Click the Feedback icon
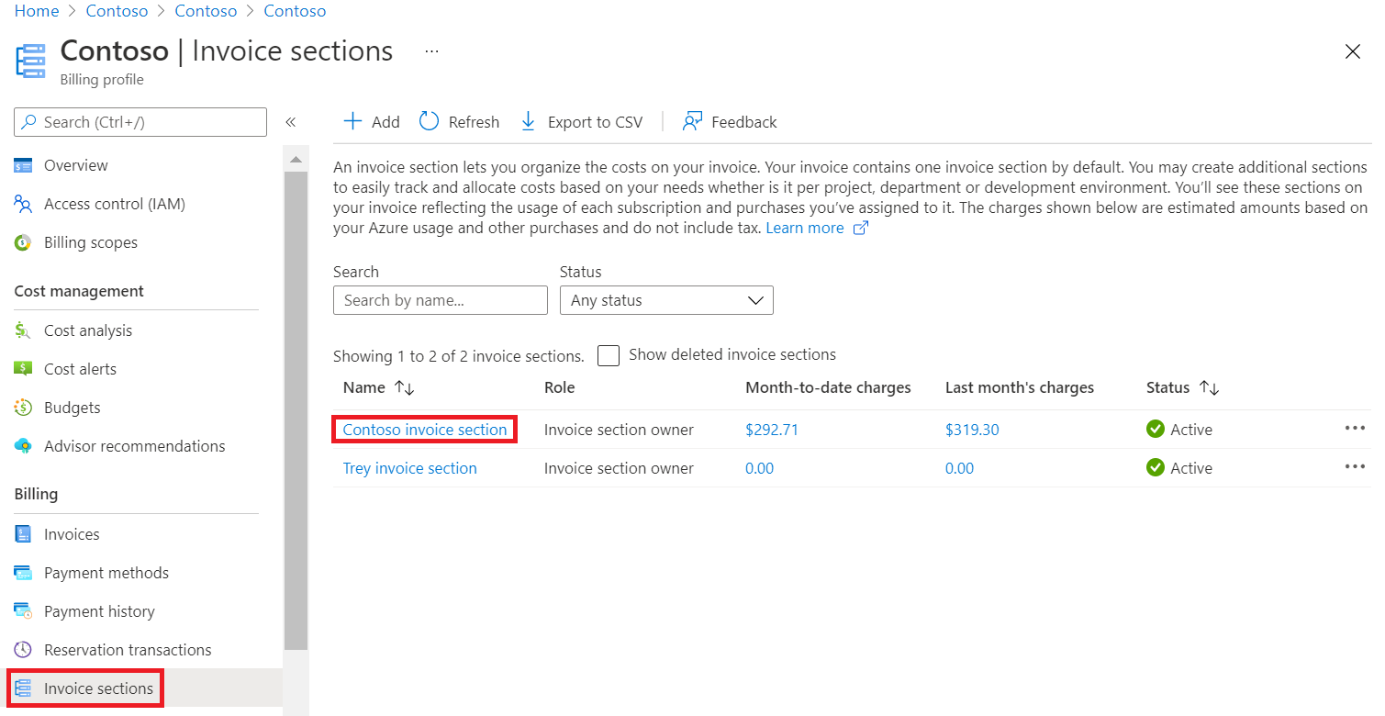This screenshot has width=1385, height=716. (692, 122)
